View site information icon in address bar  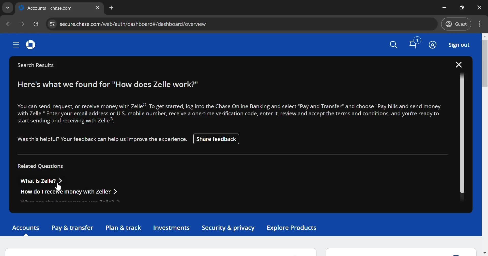(52, 24)
